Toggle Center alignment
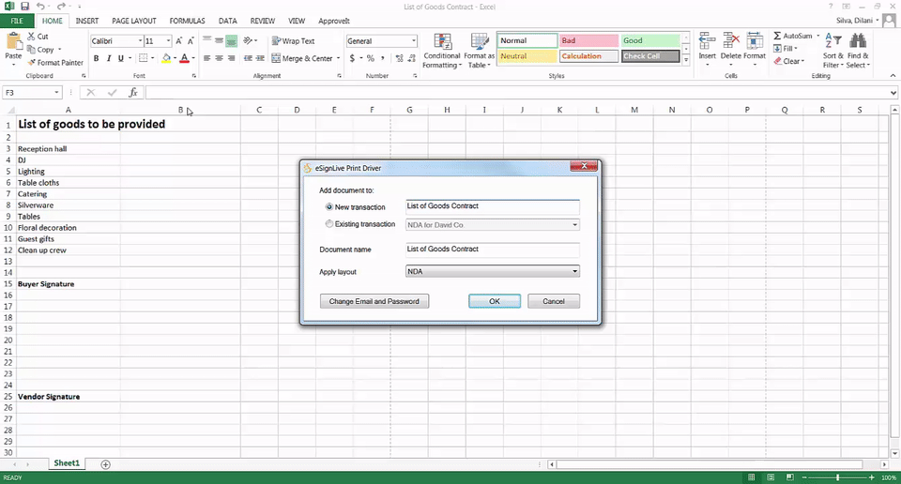The height and width of the screenshot is (484, 901). (x=219, y=58)
